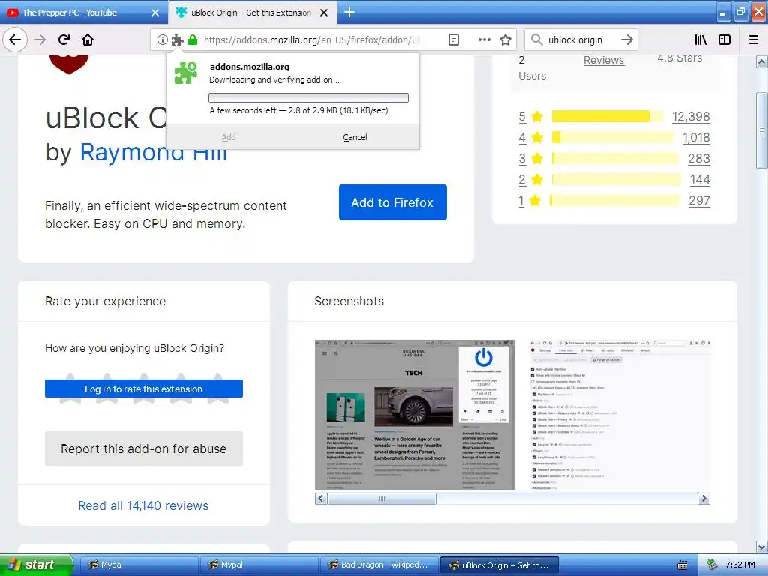The image size is (768, 576).
Task: Toggle reader view icon
Action: click(454, 40)
